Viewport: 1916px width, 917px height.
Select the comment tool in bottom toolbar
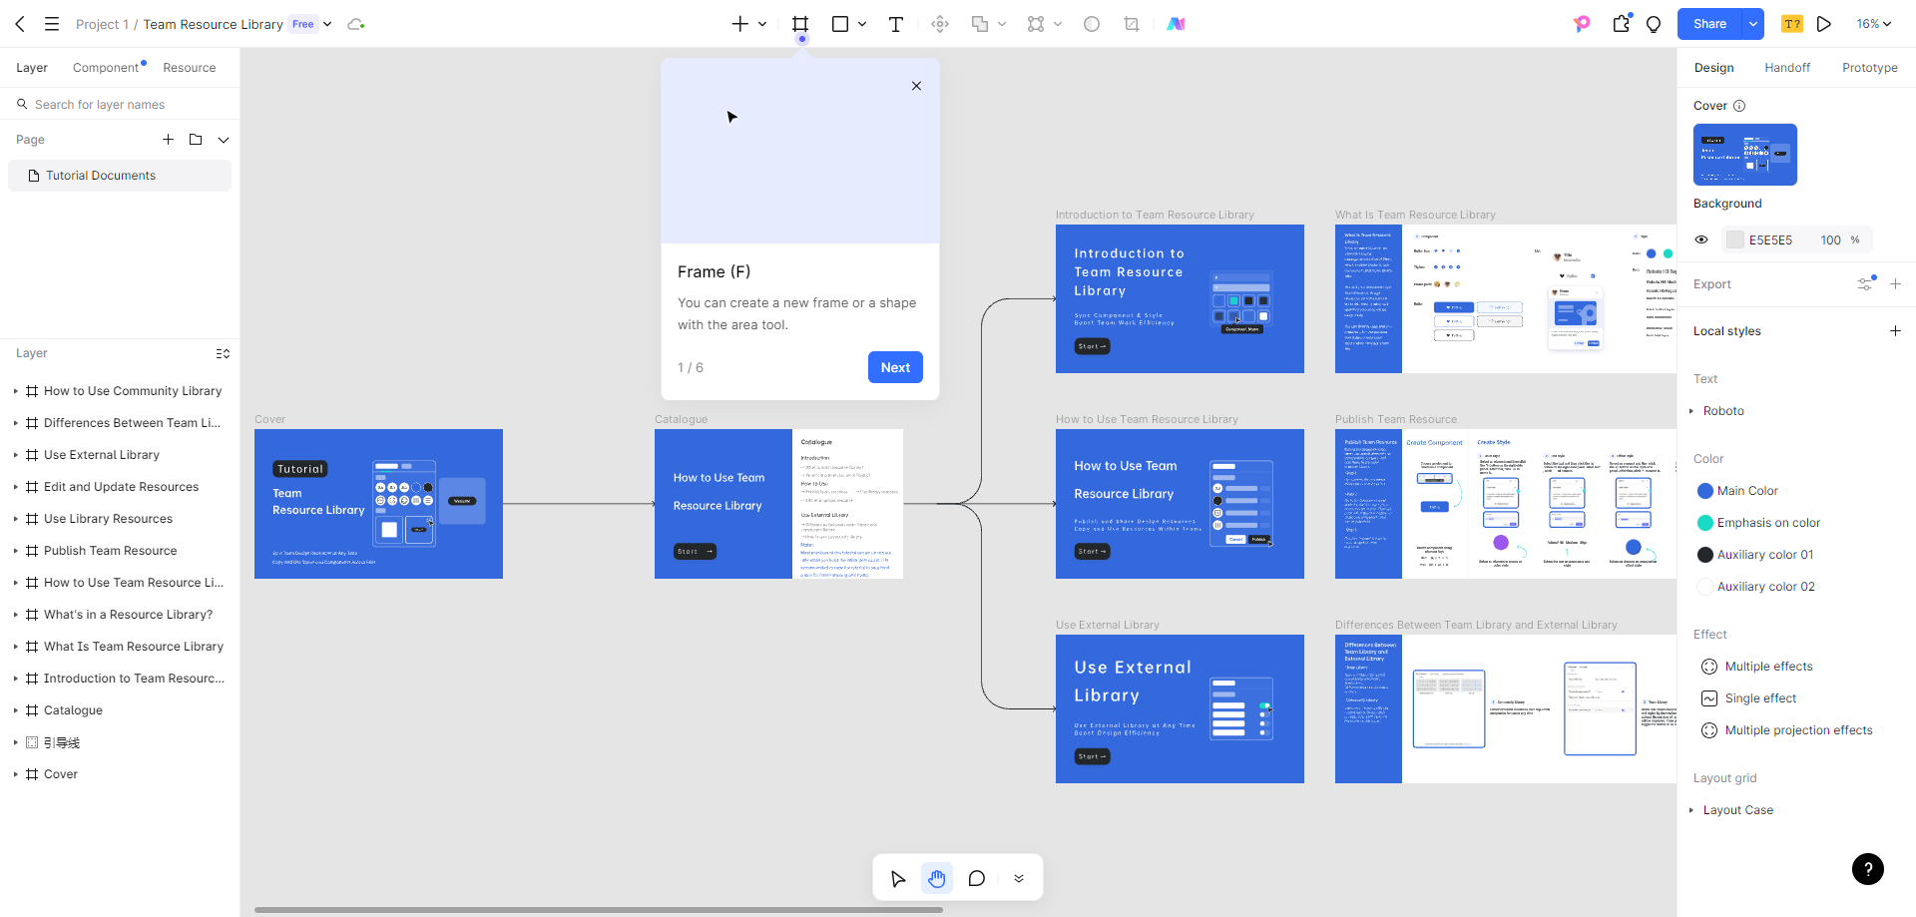[x=977, y=878]
